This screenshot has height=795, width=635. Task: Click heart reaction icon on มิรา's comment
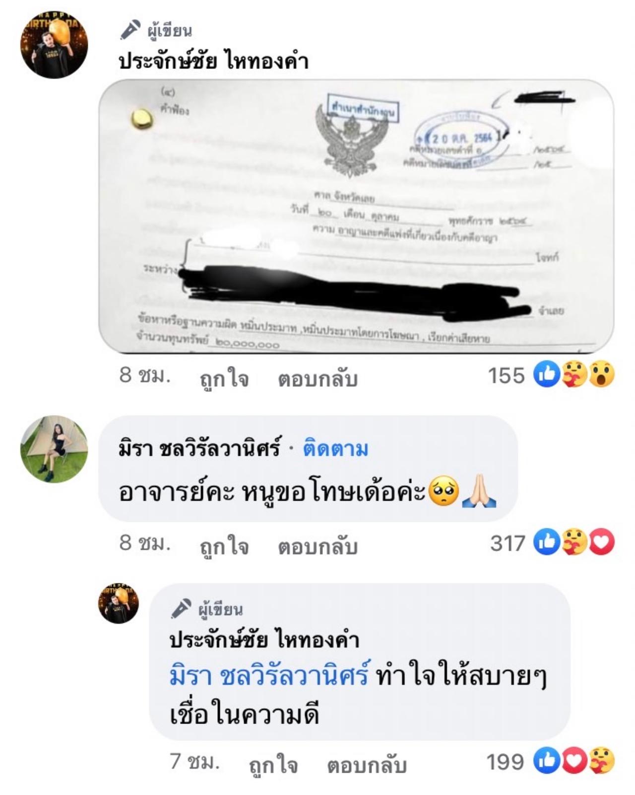click(x=601, y=542)
